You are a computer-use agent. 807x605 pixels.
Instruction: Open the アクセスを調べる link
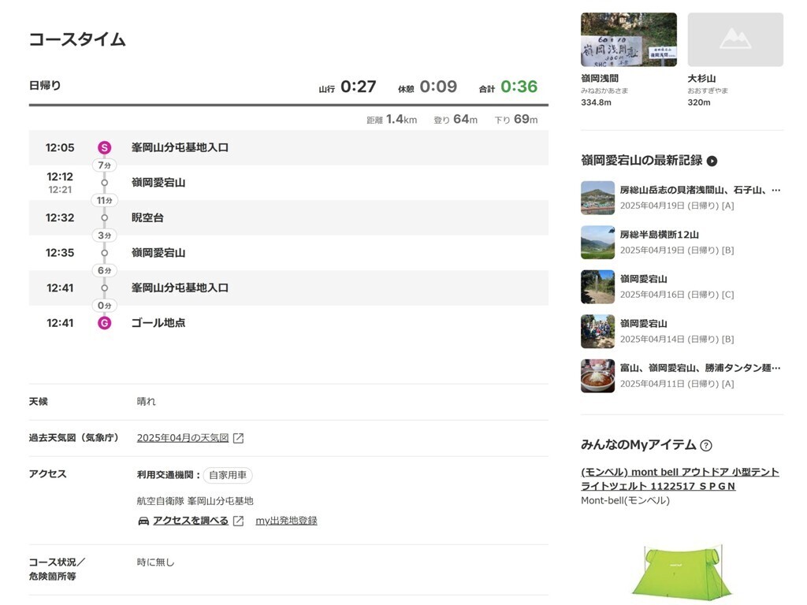191,521
